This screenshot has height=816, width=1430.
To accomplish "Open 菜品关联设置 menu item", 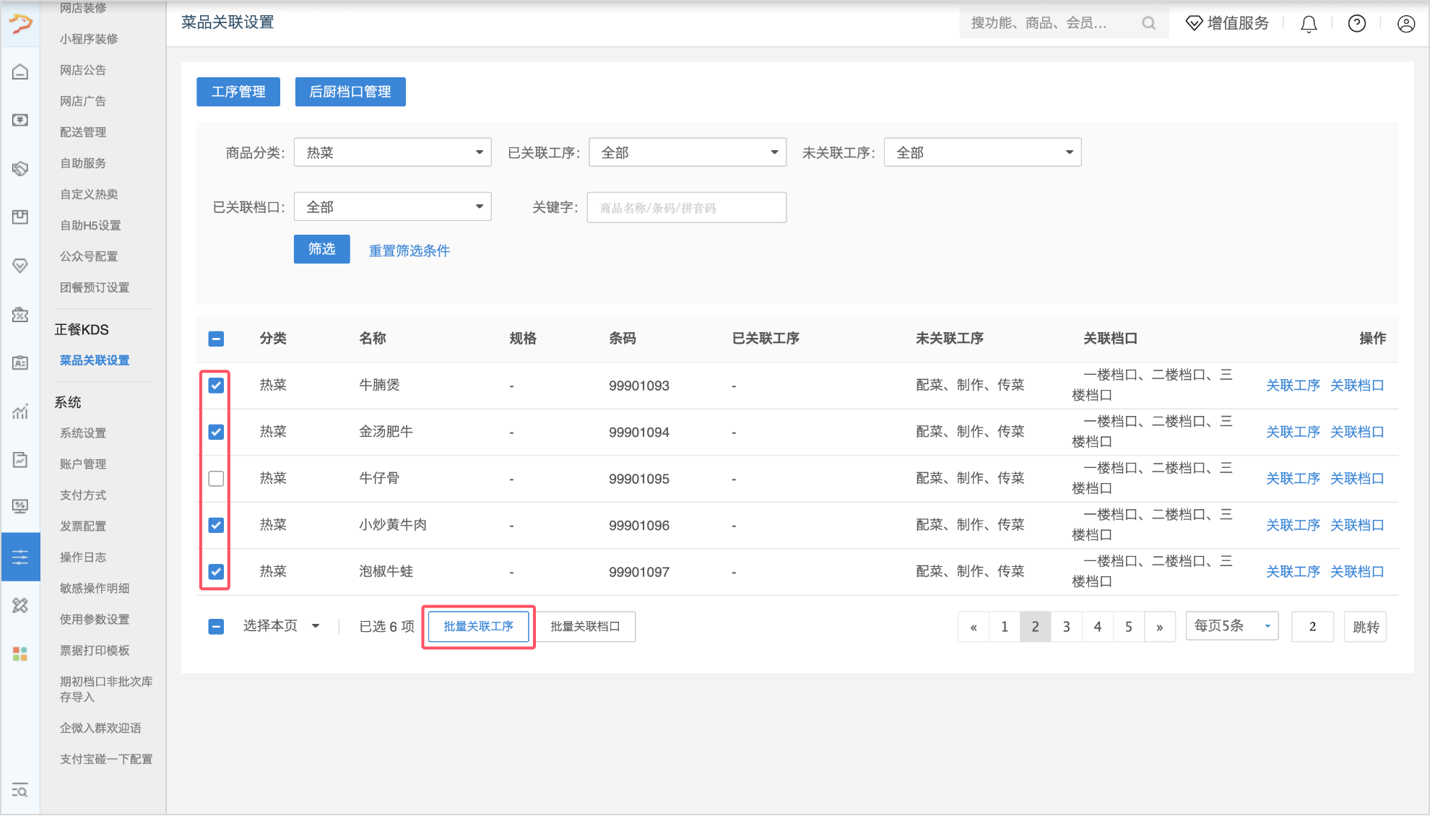I will click(95, 360).
